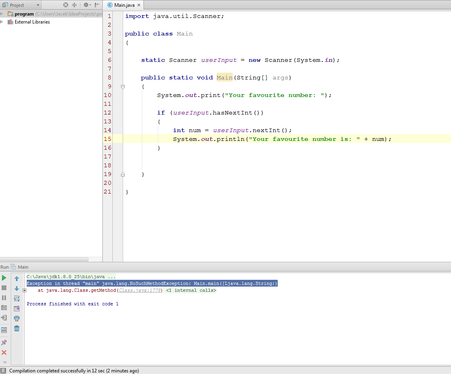Rerun Main with the green play icon

click(x=4, y=278)
